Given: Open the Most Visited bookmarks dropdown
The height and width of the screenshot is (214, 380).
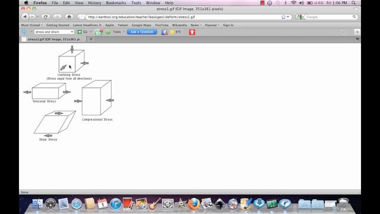Looking at the screenshot, I should click(31, 25).
